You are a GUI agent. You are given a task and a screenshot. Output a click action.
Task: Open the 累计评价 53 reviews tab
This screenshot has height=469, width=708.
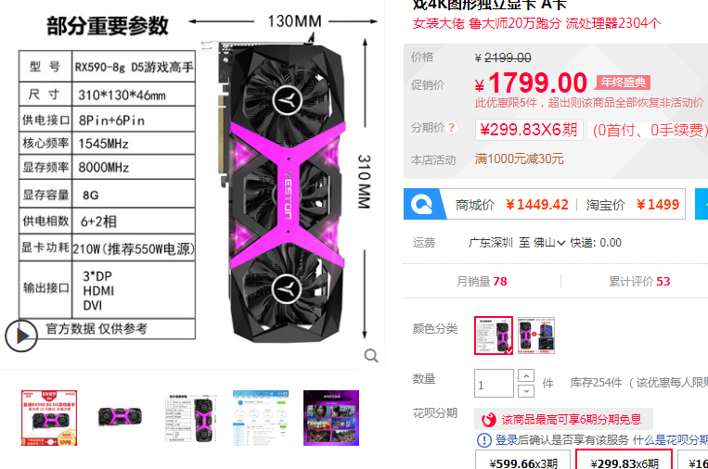pos(639,282)
